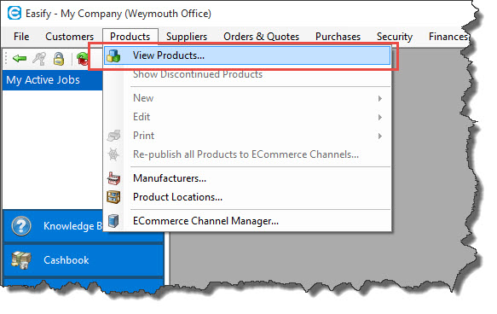Click the padlock lock icon
The height and width of the screenshot is (314, 497).
click(x=59, y=59)
